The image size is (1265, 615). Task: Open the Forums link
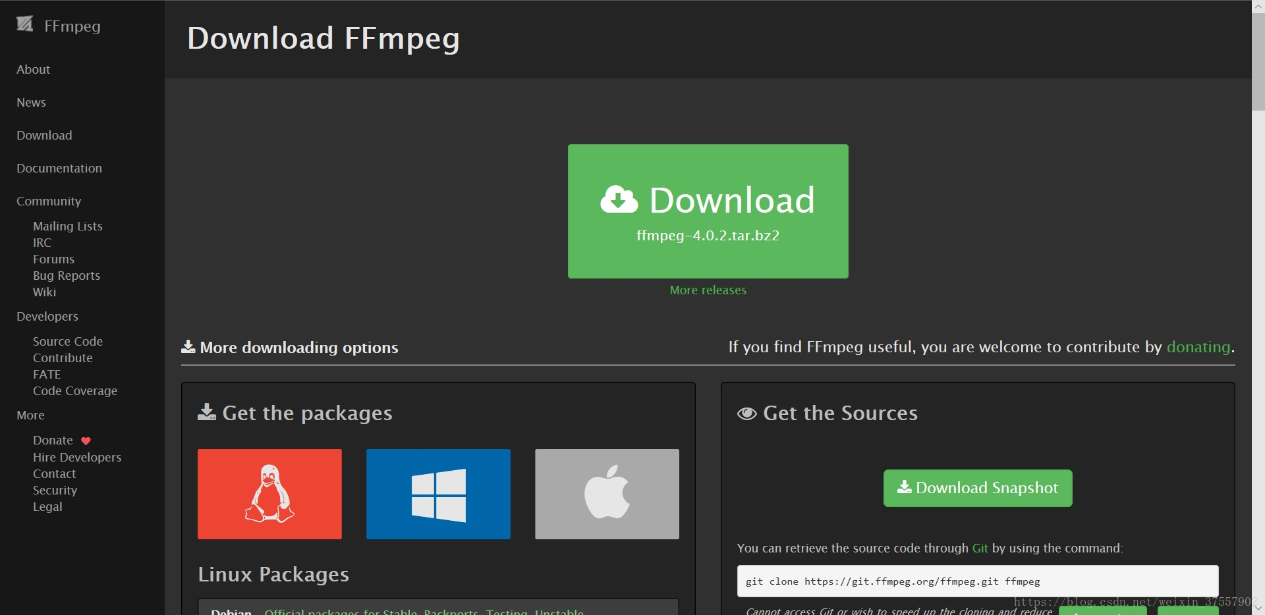53,259
